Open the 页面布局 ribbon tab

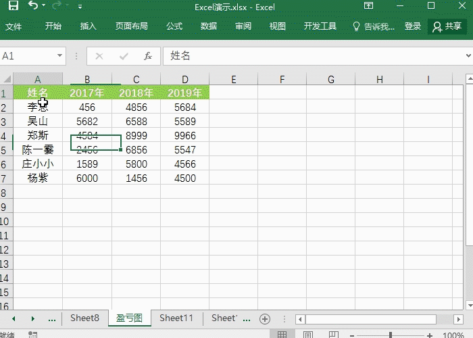[x=132, y=26]
